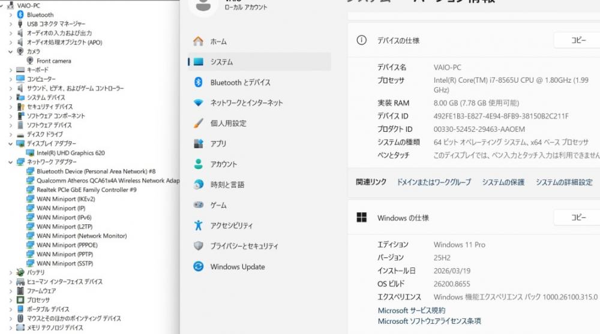Click the ファームウェア category icon

(20, 290)
